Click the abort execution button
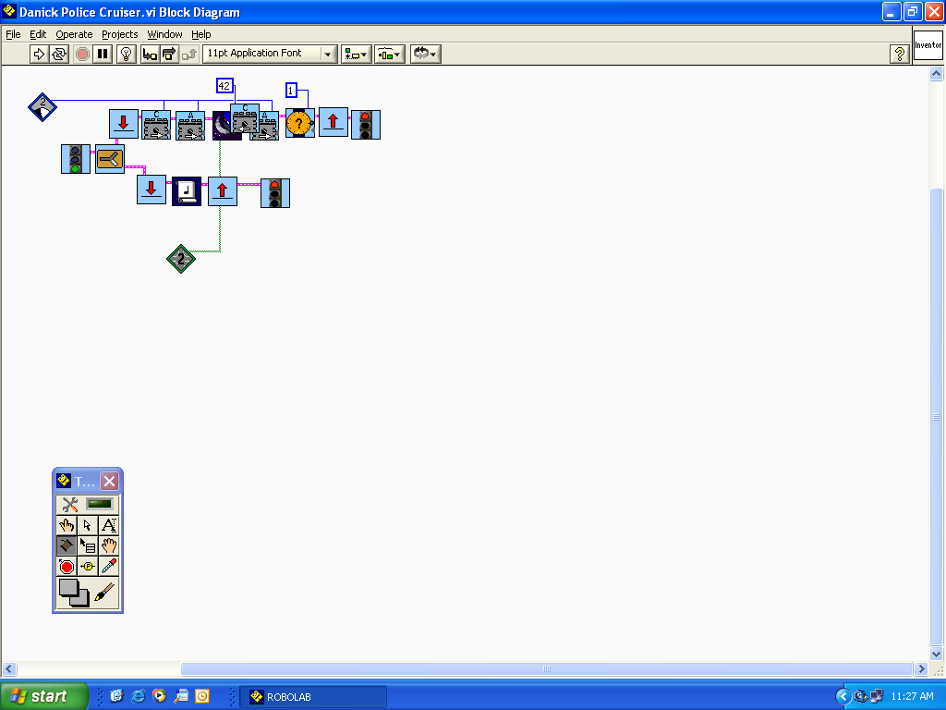946x710 pixels. point(82,54)
